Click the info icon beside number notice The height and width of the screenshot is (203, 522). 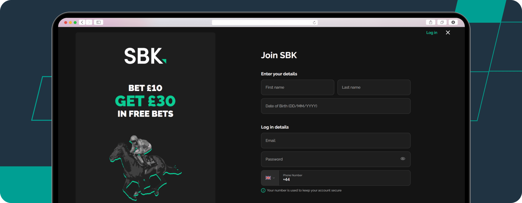tap(263, 190)
